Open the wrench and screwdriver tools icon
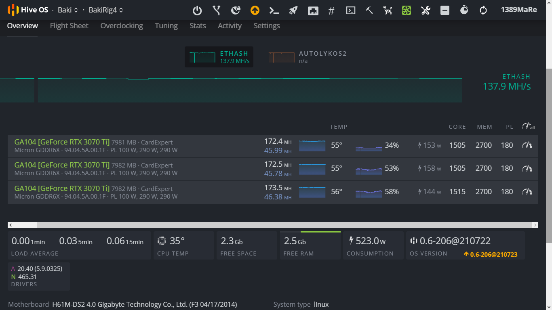This screenshot has width=552, height=310. pos(426,10)
